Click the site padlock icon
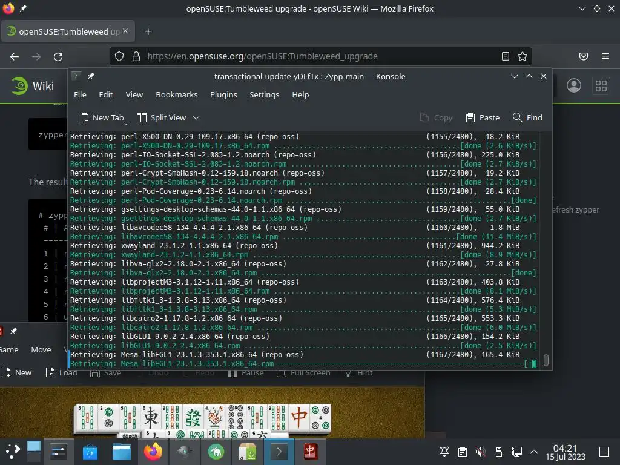The width and height of the screenshot is (620, 465). (136, 56)
